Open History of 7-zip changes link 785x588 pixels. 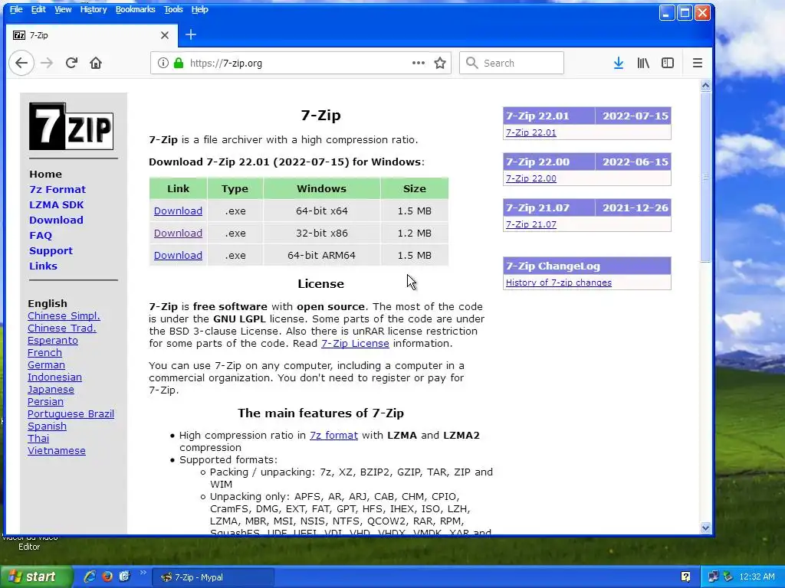pos(559,283)
